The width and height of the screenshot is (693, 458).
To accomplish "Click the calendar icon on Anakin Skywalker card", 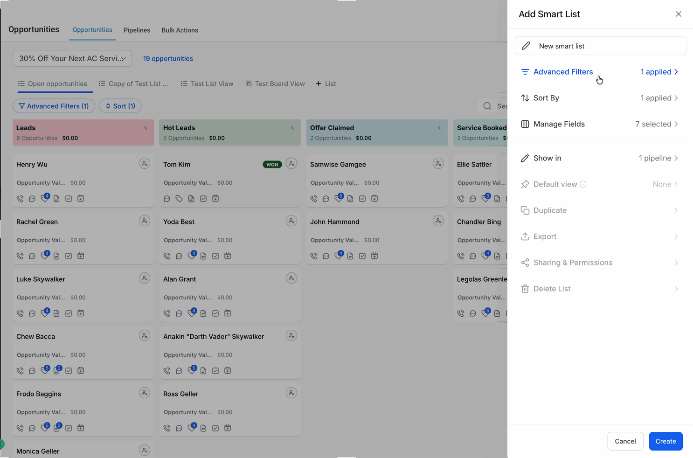I will [228, 371].
